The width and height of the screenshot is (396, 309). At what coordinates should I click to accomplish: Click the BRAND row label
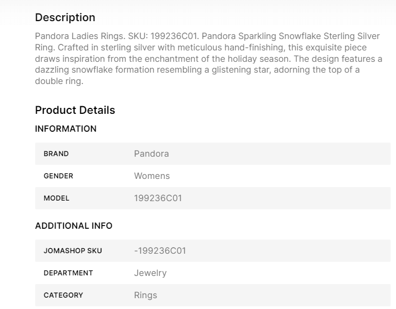pyautogui.click(x=56, y=154)
